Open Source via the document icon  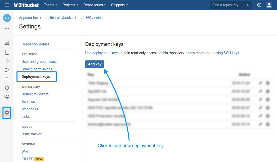click(x=7, y=52)
